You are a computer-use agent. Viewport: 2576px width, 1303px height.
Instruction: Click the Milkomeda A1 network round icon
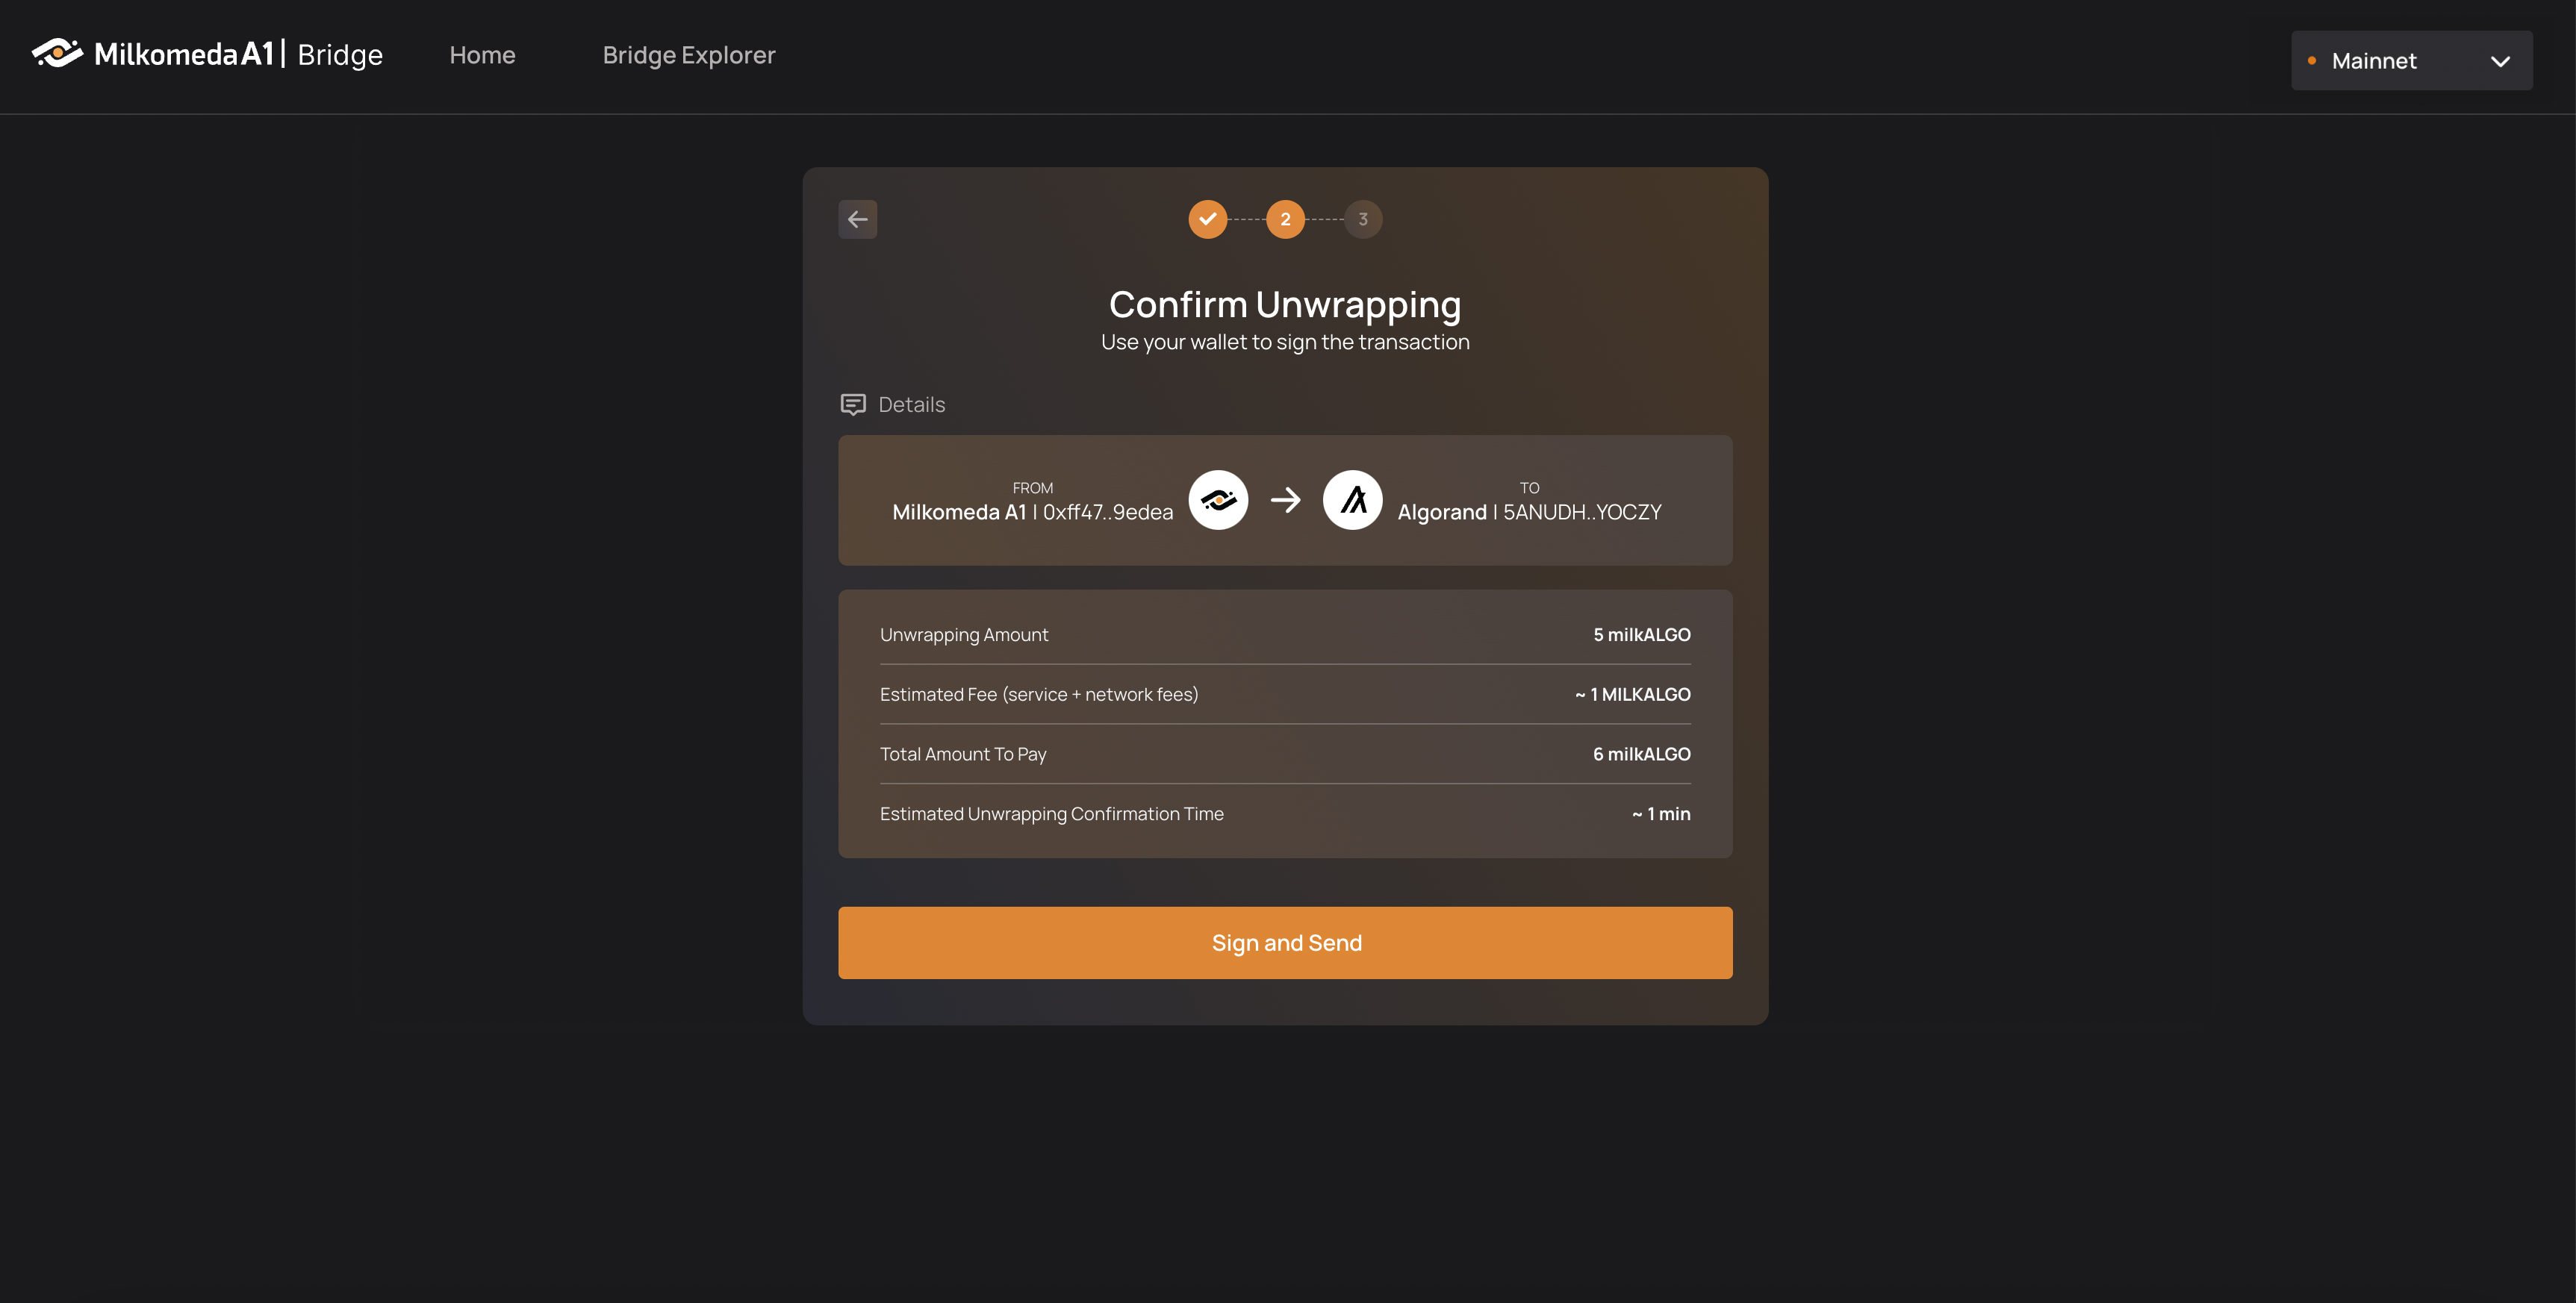point(1218,499)
